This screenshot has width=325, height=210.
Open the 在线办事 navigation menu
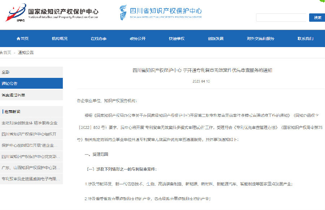(x=99, y=39)
